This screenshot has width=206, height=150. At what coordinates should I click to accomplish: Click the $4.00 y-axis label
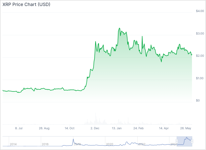click(200, 11)
